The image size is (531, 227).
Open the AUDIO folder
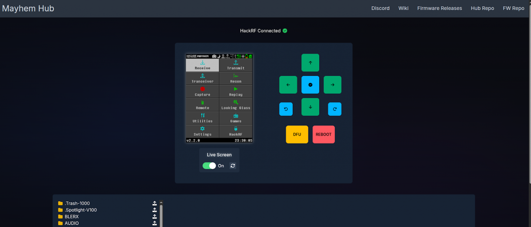tap(71, 223)
